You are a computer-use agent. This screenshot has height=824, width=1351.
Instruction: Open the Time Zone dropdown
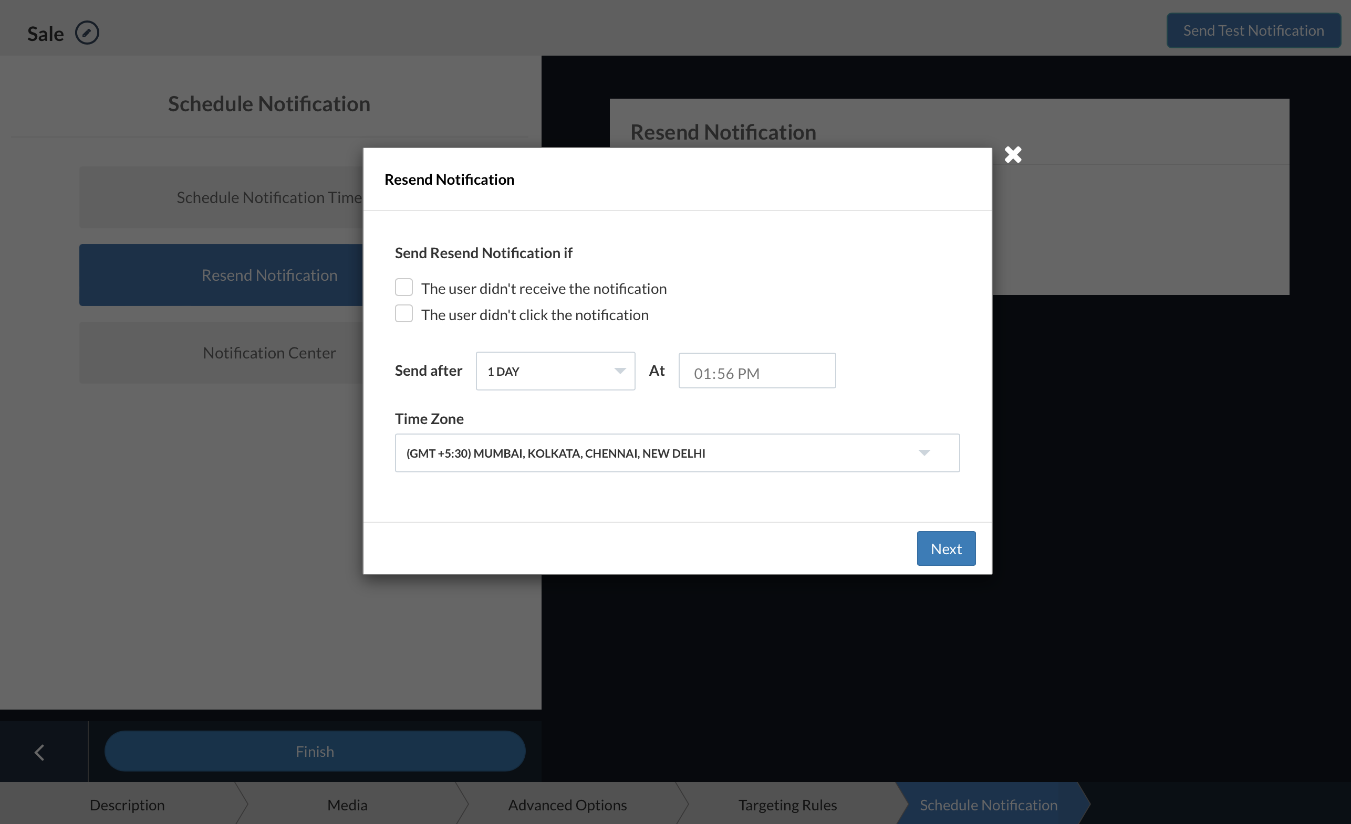677,453
